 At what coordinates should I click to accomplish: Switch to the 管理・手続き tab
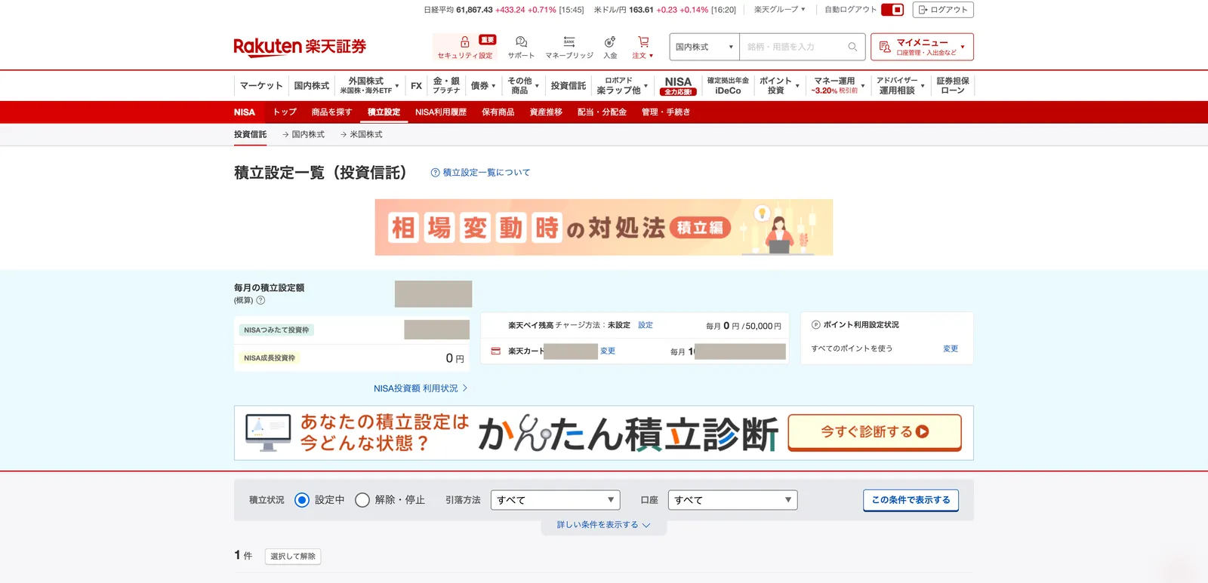(x=666, y=112)
